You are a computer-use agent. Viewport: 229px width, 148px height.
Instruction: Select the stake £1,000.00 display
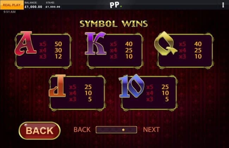(53, 7)
